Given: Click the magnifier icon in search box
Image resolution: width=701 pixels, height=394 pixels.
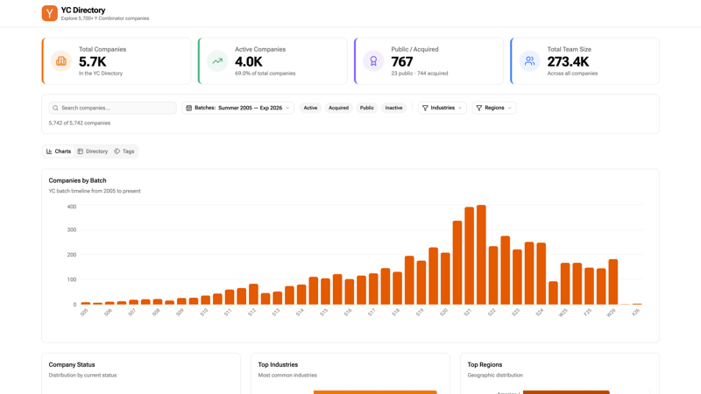Looking at the screenshot, I should click(x=55, y=108).
